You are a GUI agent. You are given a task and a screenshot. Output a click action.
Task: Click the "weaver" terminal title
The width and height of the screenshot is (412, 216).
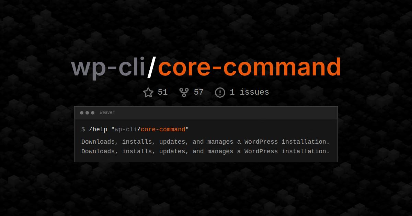tap(107, 113)
